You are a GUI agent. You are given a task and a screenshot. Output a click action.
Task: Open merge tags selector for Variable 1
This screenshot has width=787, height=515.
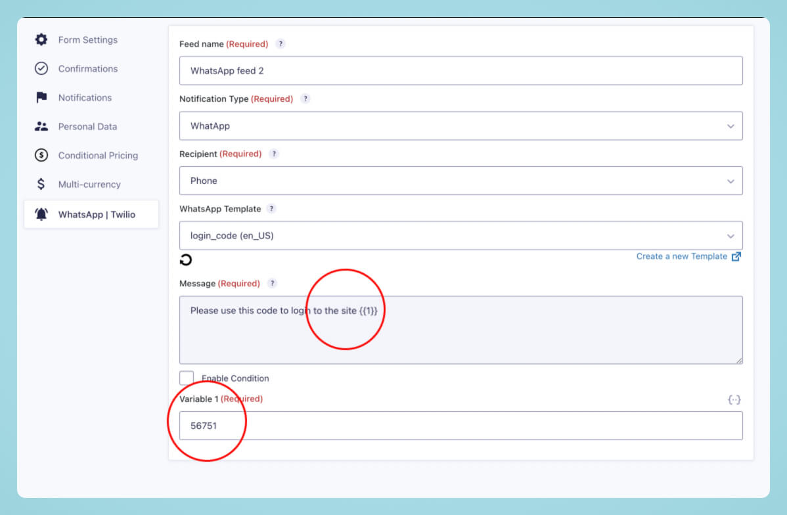(734, 399)
